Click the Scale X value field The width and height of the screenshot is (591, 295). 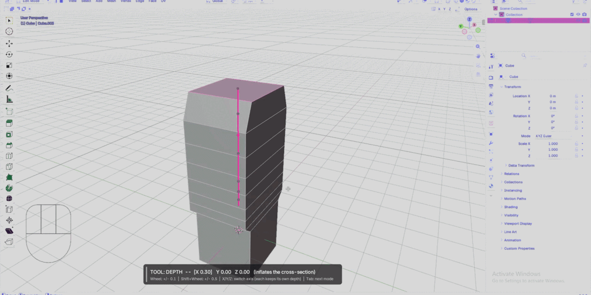[553, 144]
